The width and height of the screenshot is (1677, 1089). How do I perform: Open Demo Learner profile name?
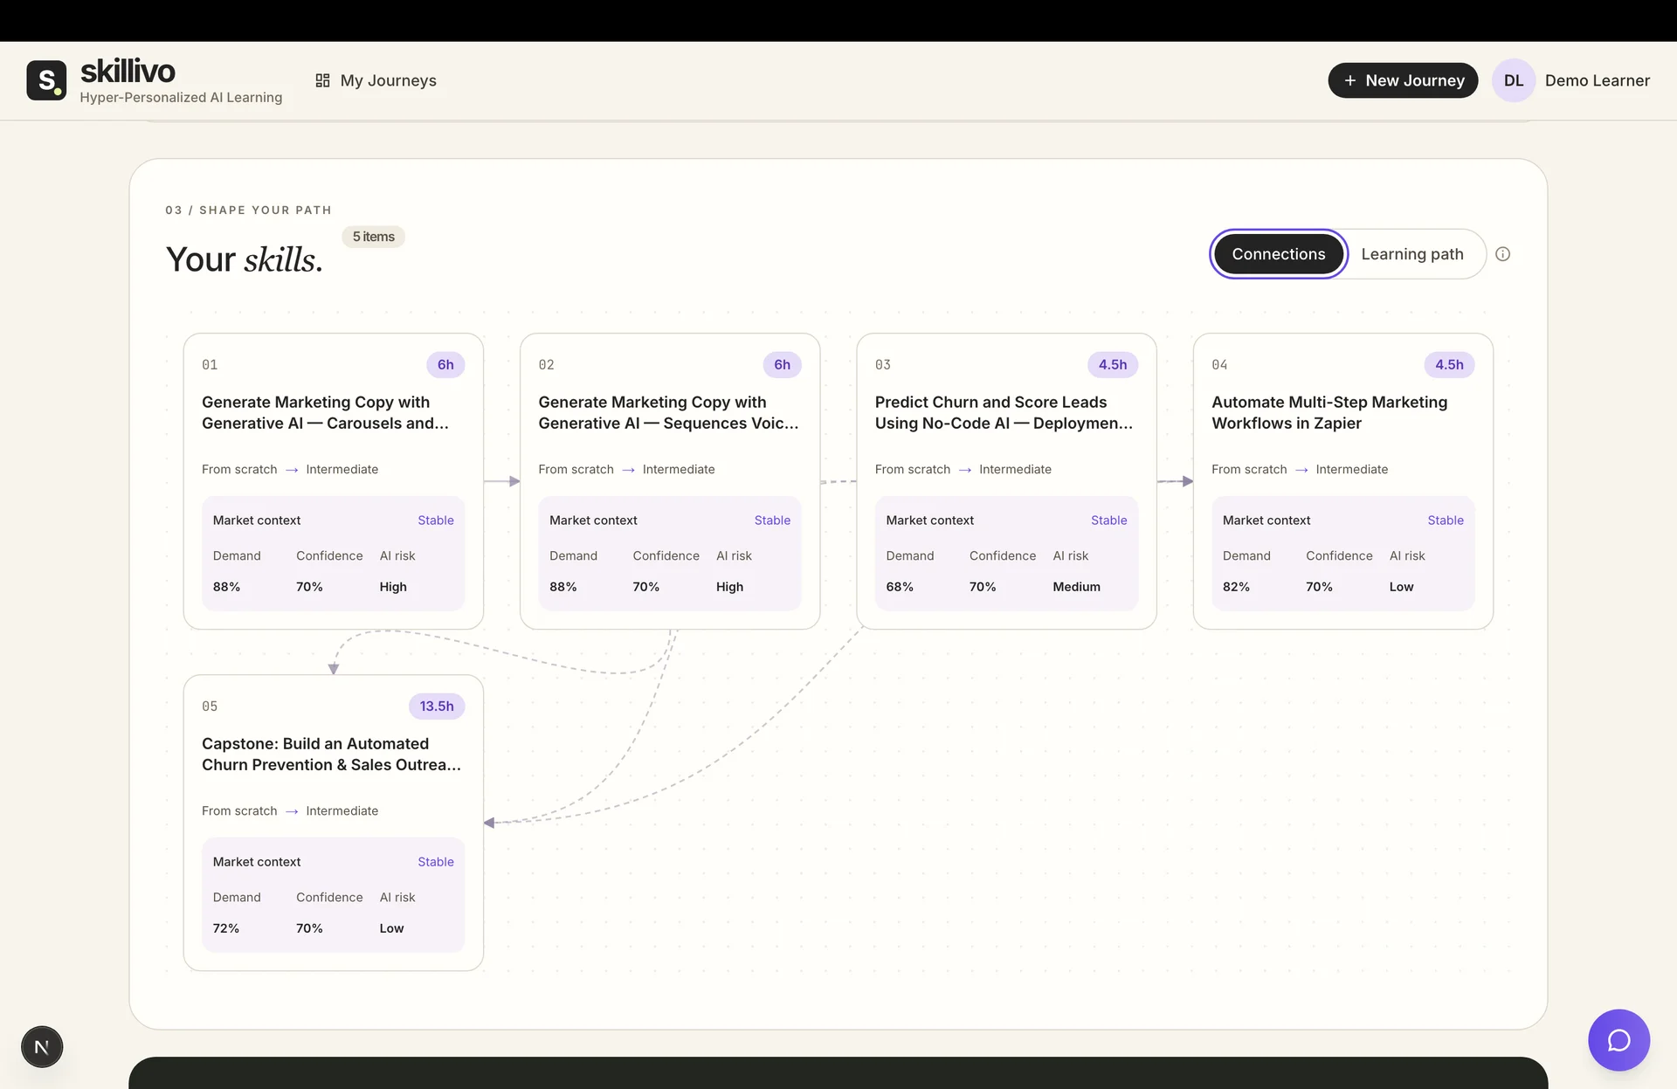(1597, 80)
